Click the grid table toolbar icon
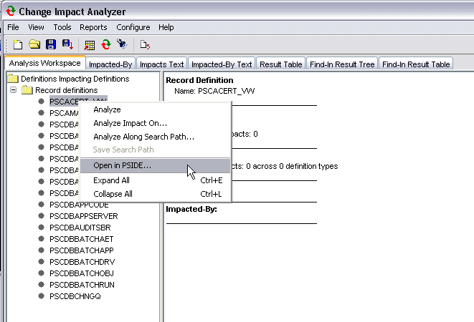This screenshot has width=474, height=322. [x=90, y=45]
